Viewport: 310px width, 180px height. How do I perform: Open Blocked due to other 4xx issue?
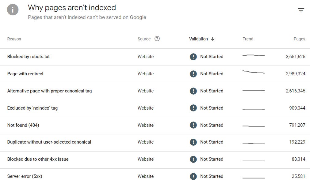pos(38,159)
